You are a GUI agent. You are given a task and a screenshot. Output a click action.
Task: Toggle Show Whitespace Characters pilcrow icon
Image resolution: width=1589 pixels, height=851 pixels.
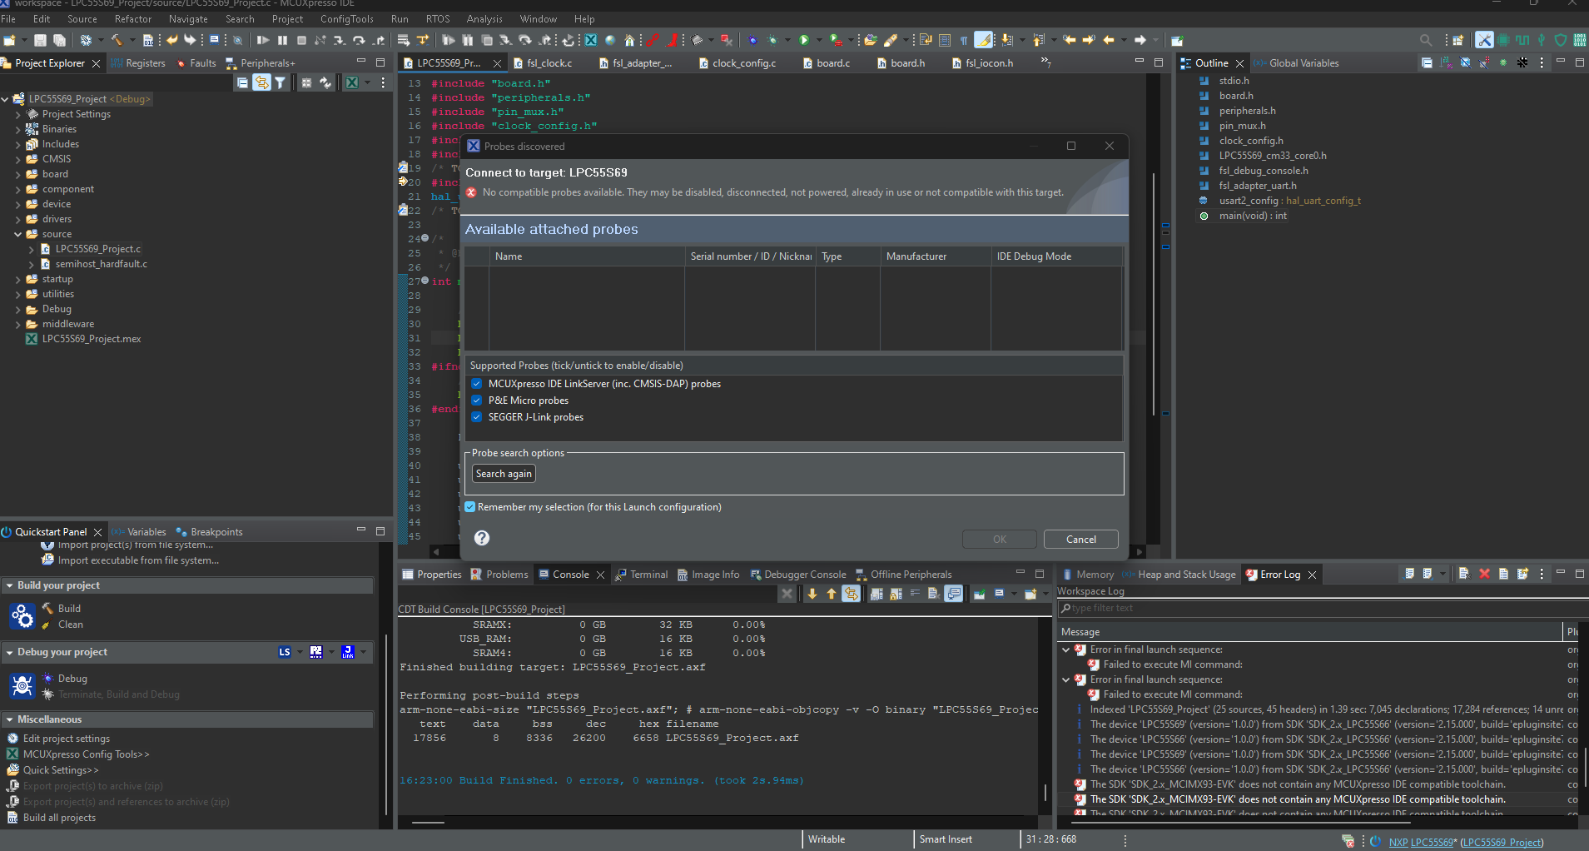964,40
